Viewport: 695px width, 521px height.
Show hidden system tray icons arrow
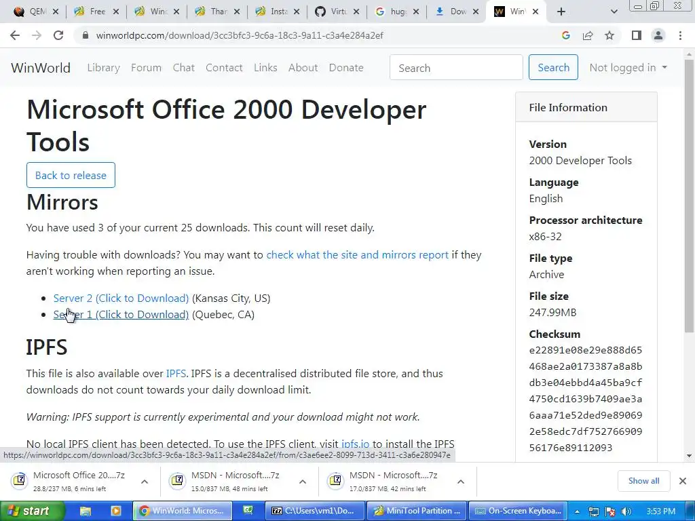click(577, 512)
